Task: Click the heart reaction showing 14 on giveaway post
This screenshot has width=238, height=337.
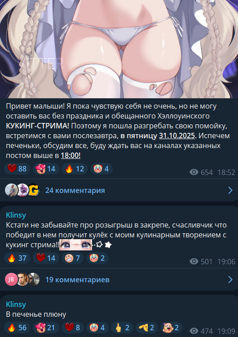Action: (x=46, y=258)
